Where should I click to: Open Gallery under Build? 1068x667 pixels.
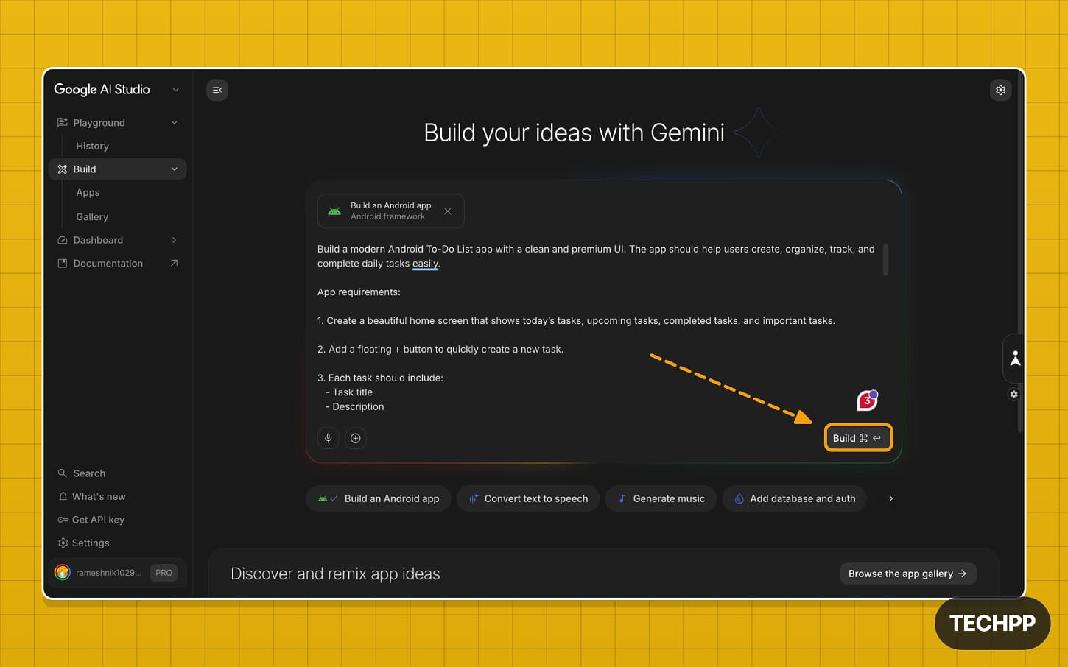92,217
